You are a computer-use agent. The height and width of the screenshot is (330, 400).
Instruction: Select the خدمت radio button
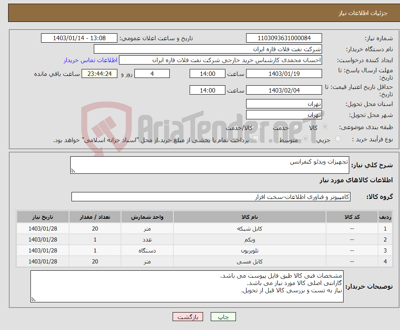pyautogui.click(x=296, y=127)
